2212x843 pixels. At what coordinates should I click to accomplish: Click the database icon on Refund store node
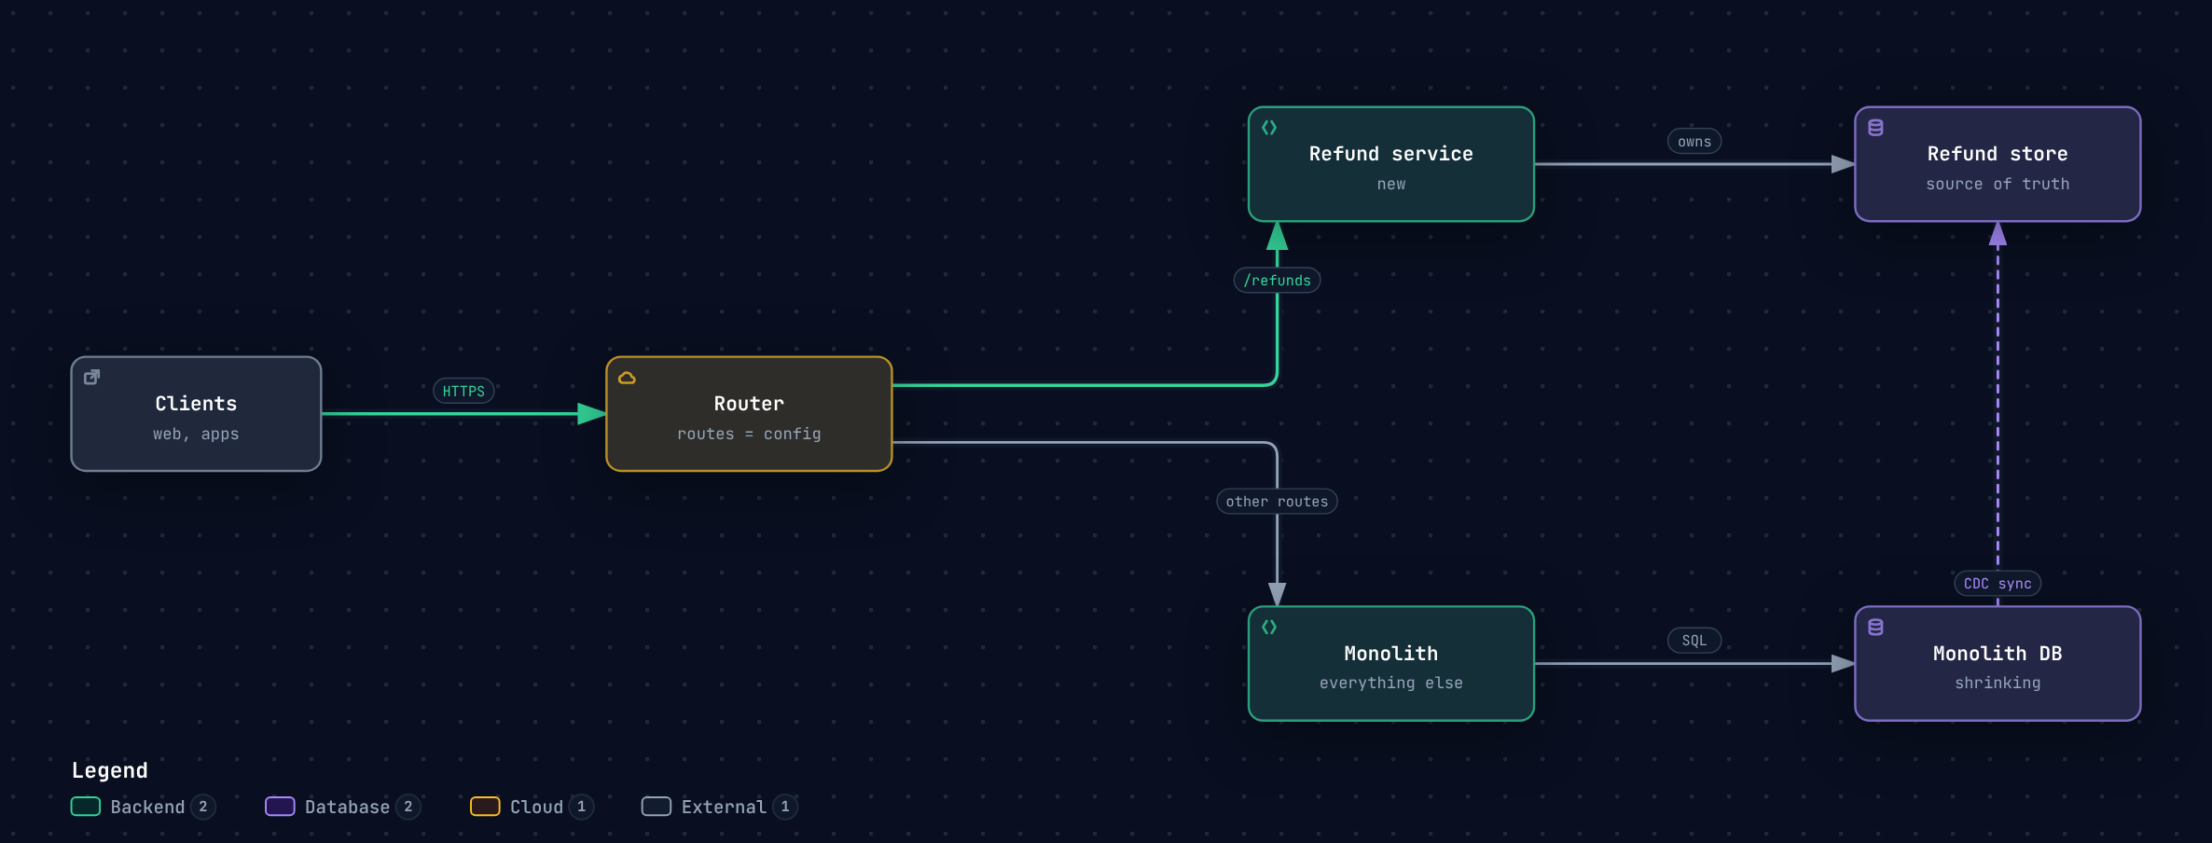(1875, 128)
